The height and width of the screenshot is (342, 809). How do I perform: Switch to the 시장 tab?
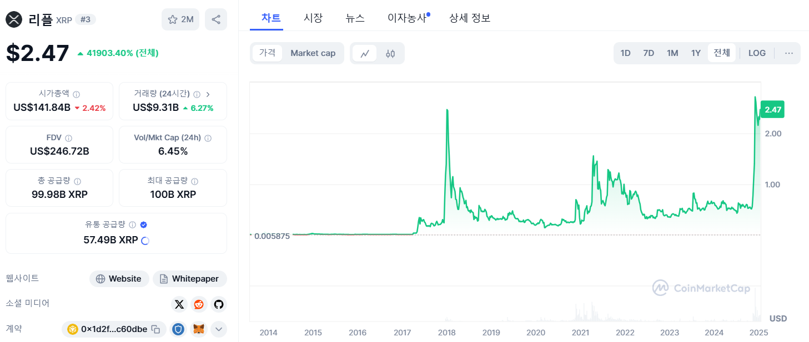point(313,18)
